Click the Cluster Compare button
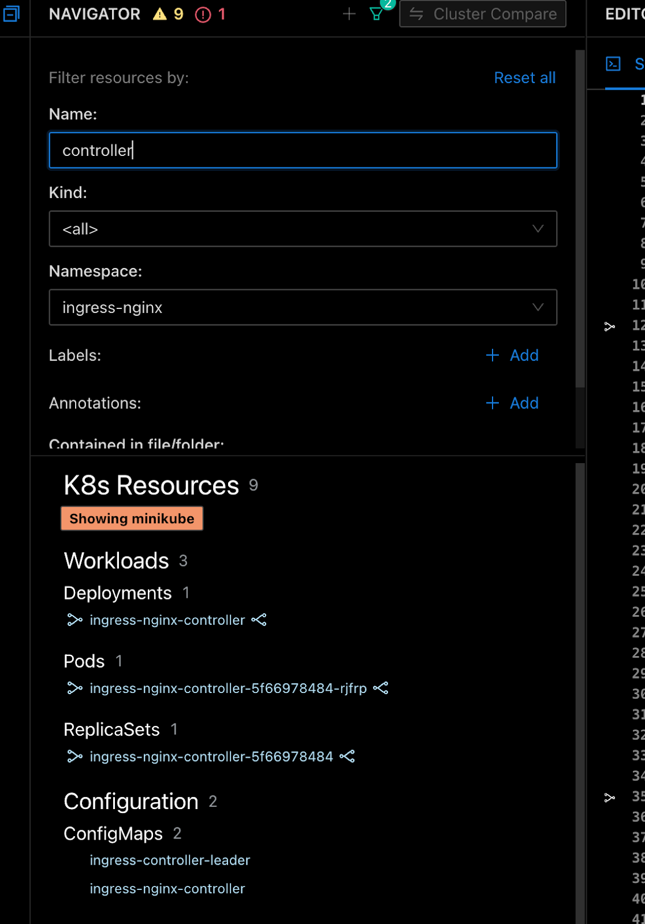 [x=483, y=14]
